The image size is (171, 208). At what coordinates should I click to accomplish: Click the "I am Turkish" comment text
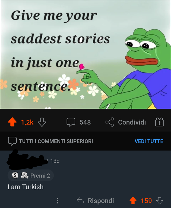(26, 187)
